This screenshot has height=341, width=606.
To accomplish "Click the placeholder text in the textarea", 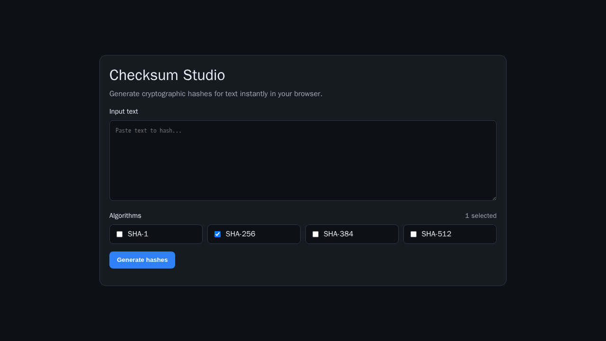I will [x=149, y=130].
